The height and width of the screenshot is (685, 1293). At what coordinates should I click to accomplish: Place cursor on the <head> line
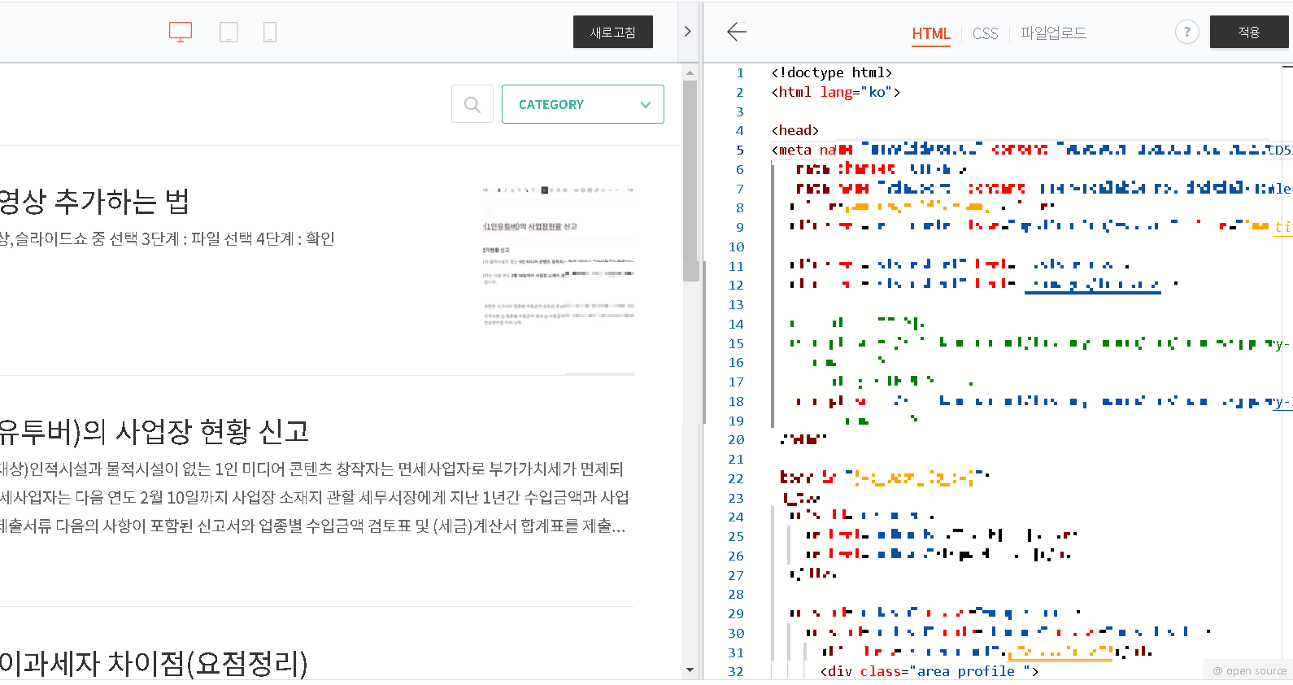[x=795, y=130]
